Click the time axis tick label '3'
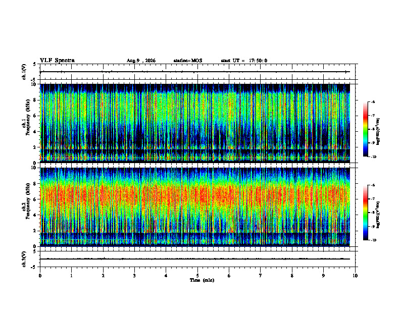This screenshot has height=309, width=400. (x=134, y=276)
